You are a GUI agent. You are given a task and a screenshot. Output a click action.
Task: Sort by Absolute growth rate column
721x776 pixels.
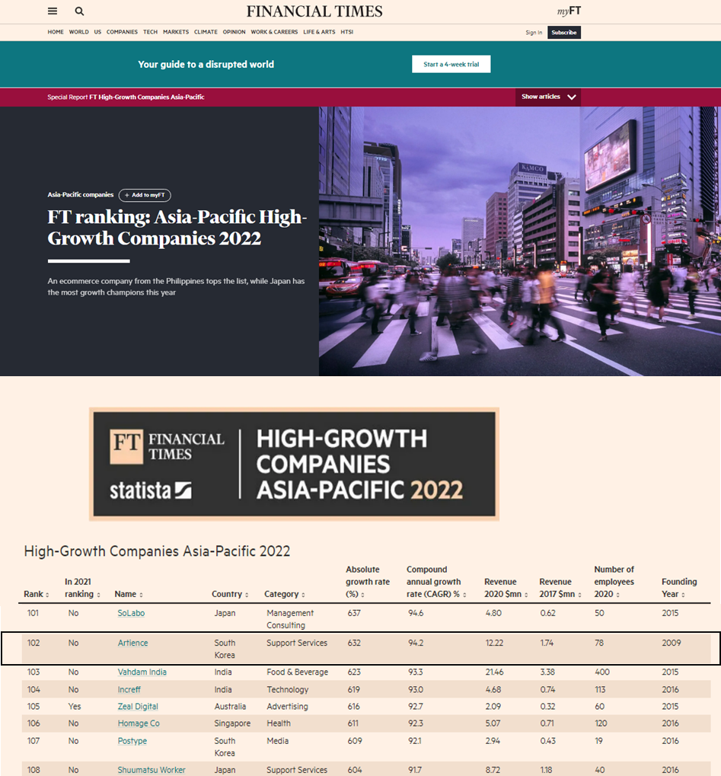tap(368, 582)
